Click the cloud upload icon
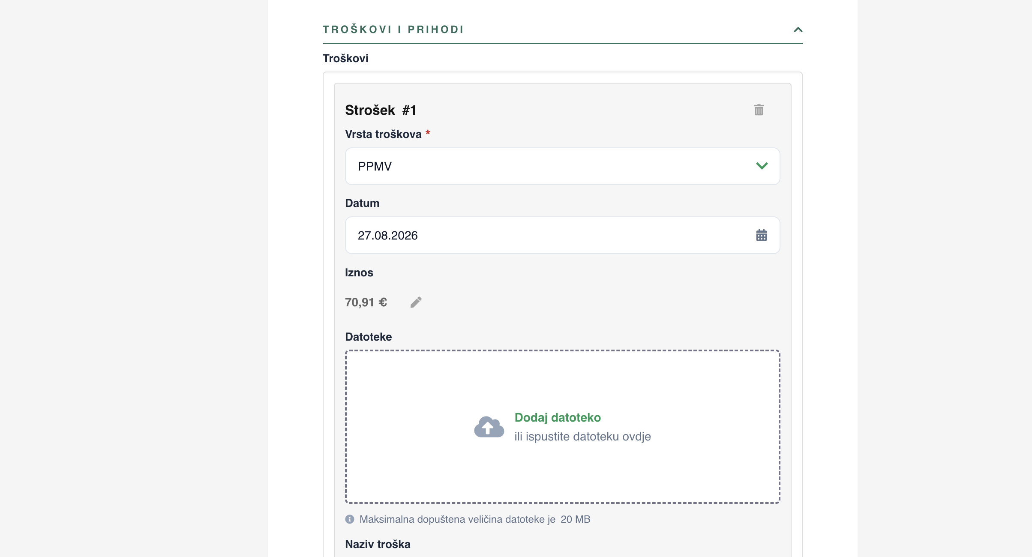1032x557 pixels. [x=489, y=427]
